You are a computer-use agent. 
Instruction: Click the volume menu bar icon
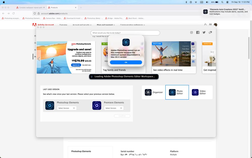(x=207, y=2)
